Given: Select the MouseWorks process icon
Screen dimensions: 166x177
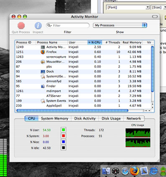Looking at the screenshot, I should (x=43, y=62).
